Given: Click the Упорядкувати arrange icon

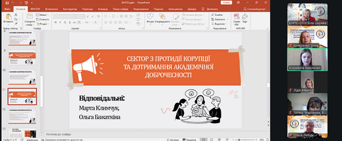Looking at the screenshot, I should 162,17.
